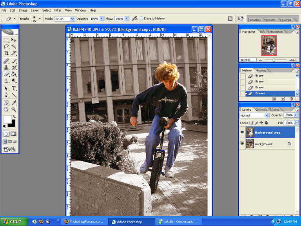Image resolution: width=301 pixels, height=226 pixels.
Task: Open the layer blend mode dropdown
Action: pos(254,115)
